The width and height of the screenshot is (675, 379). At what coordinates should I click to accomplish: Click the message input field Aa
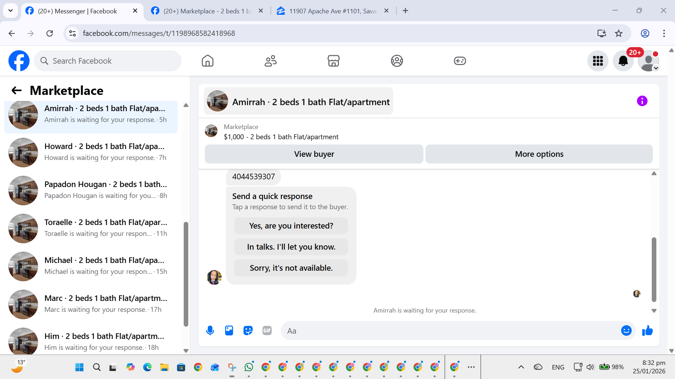[450, 330]
